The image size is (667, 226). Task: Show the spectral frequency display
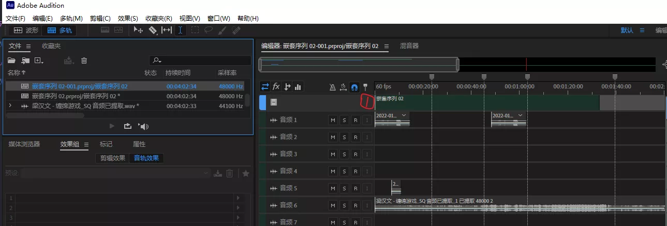[105, 31]
